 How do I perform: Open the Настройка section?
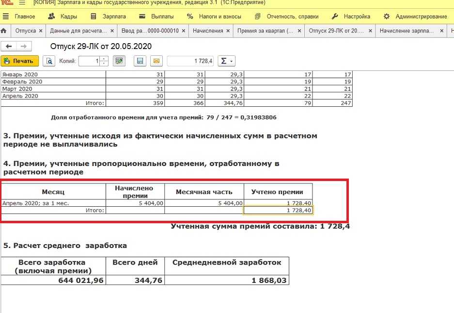tap(357, 16)
